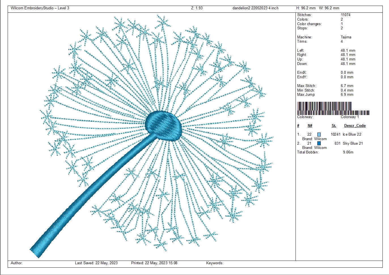Click the Ice Blue 22 color swatch
The image size is (389, 275).
pyautogui.click(x=319, y=135)
